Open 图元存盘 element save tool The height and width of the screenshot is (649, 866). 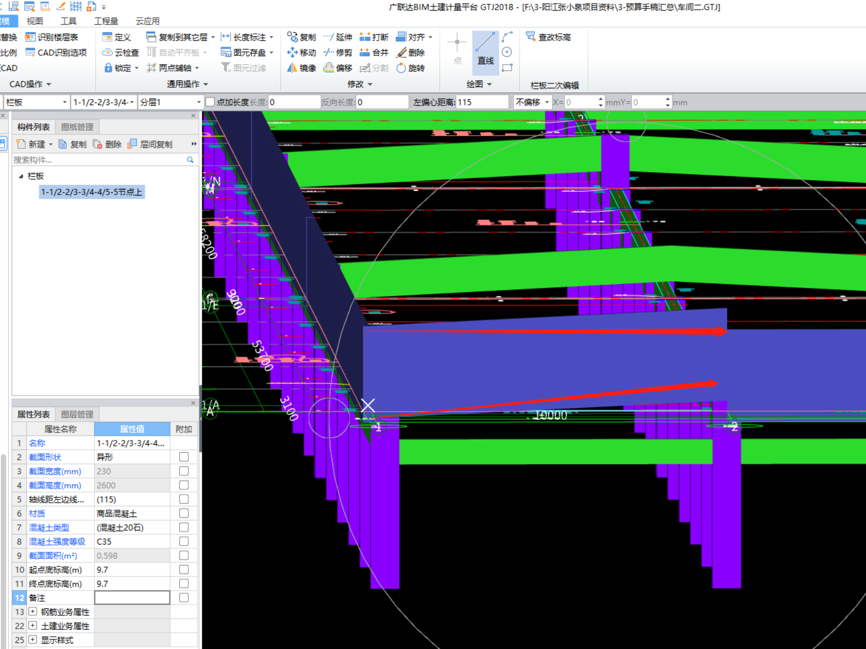(247, 53)
